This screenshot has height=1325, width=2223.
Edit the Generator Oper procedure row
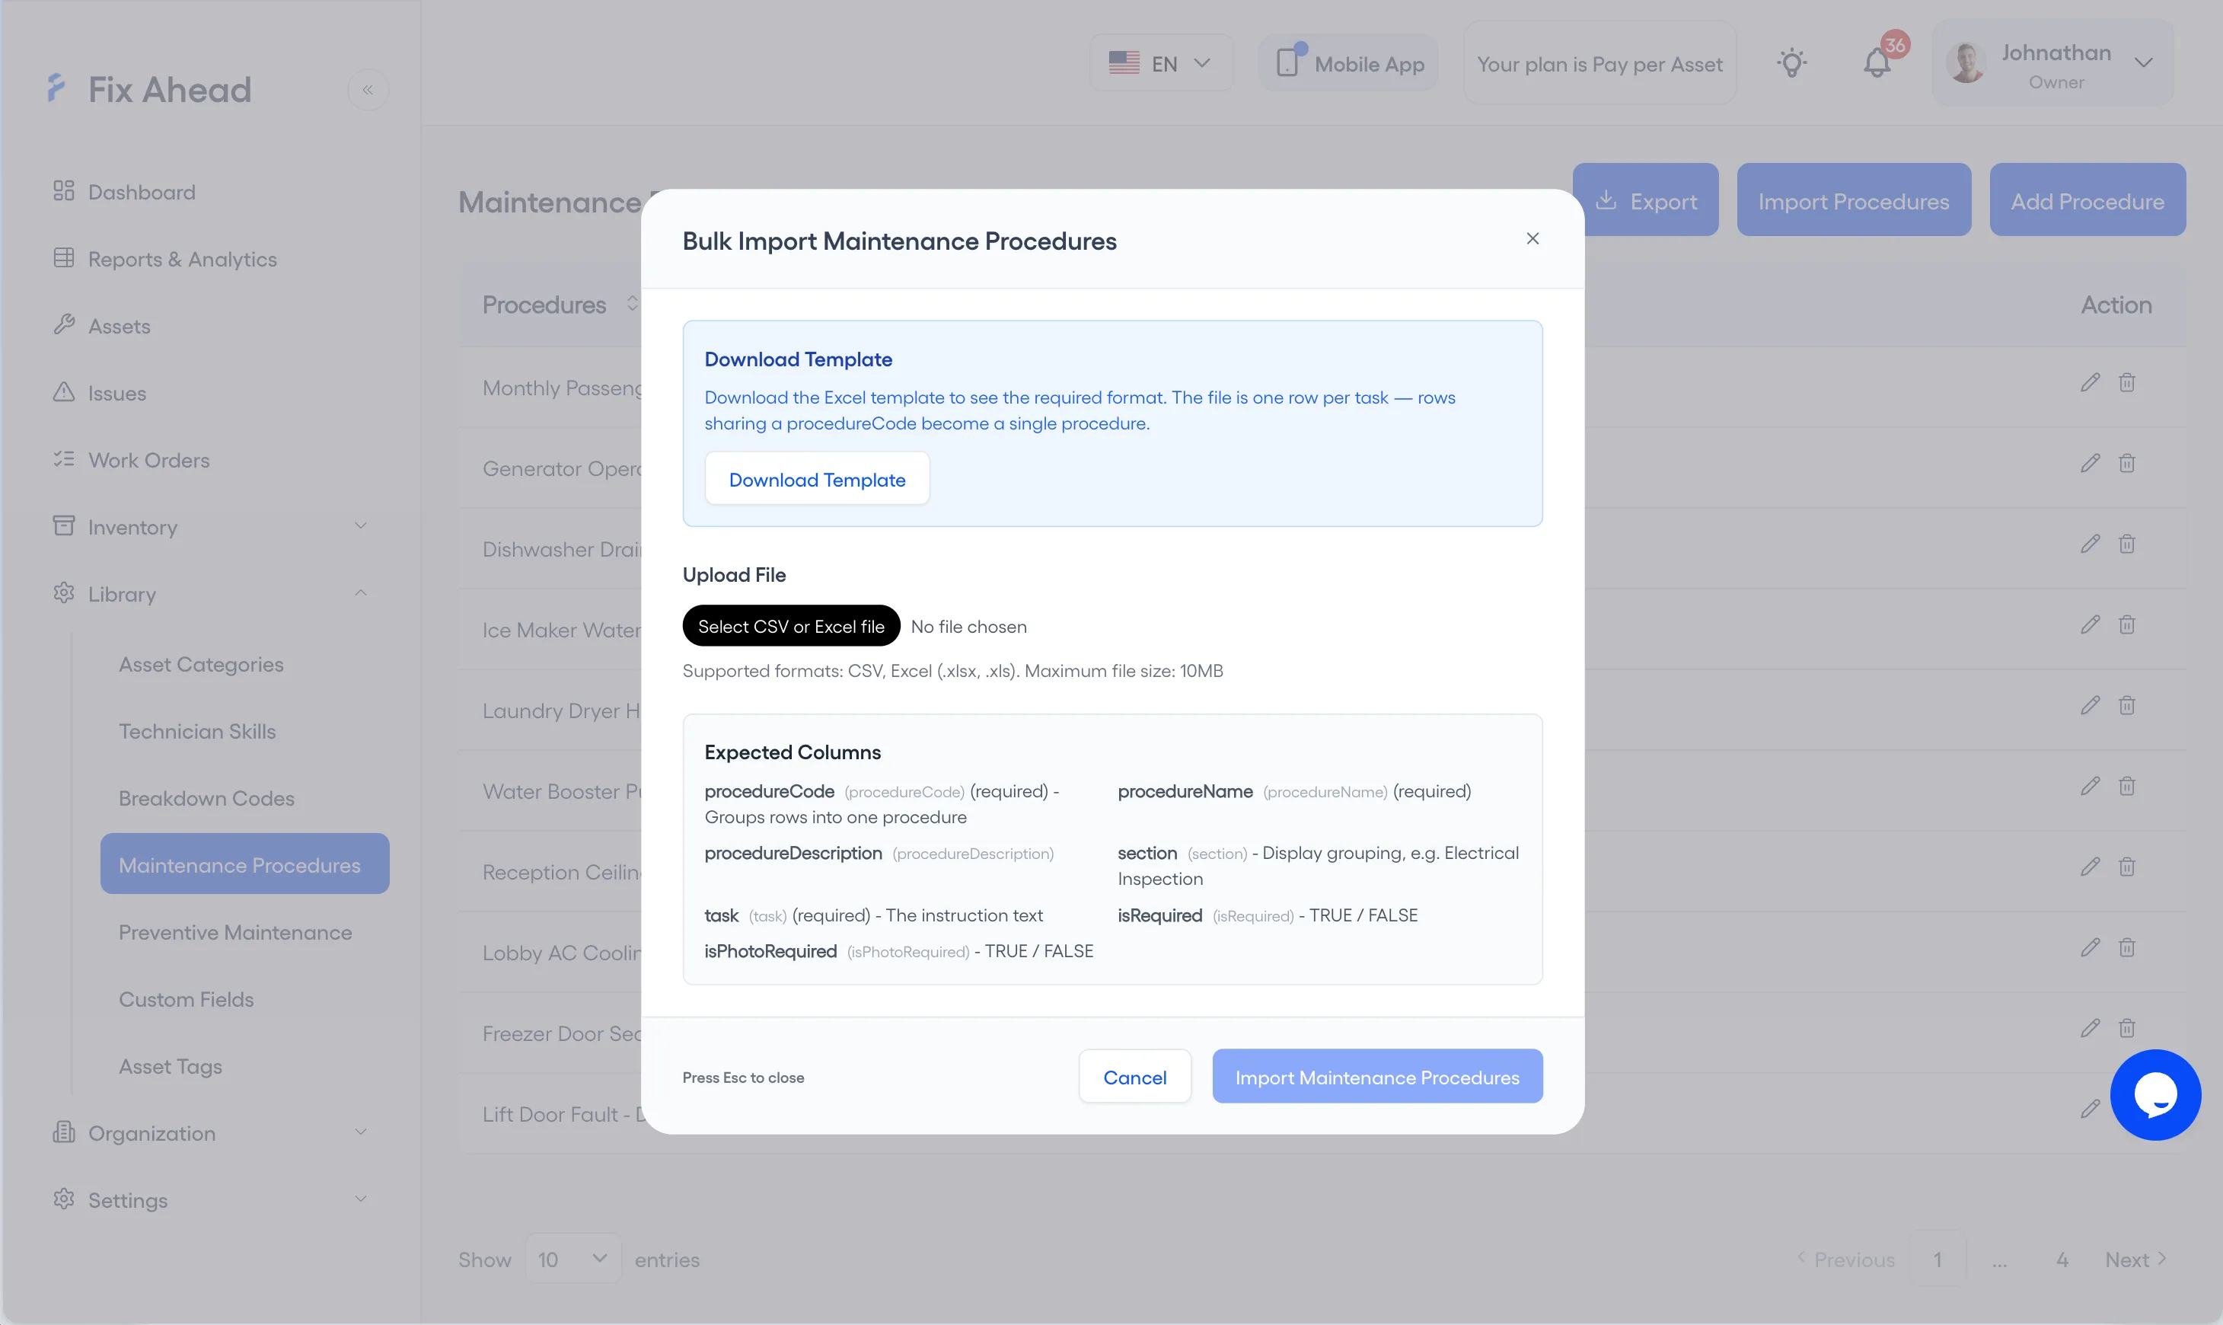pyautogui.click(x=2090, y=462)
